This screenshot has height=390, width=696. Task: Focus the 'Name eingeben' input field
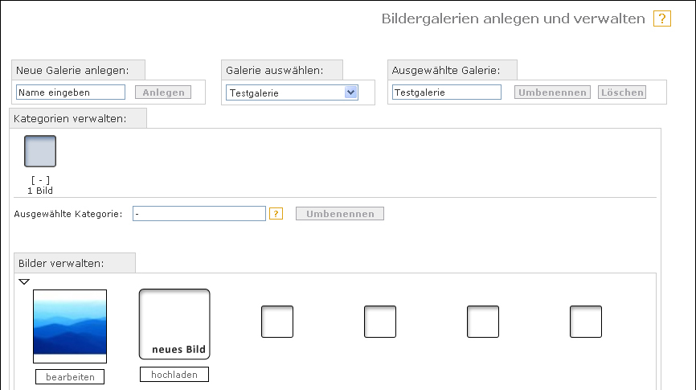coord(71,92)
